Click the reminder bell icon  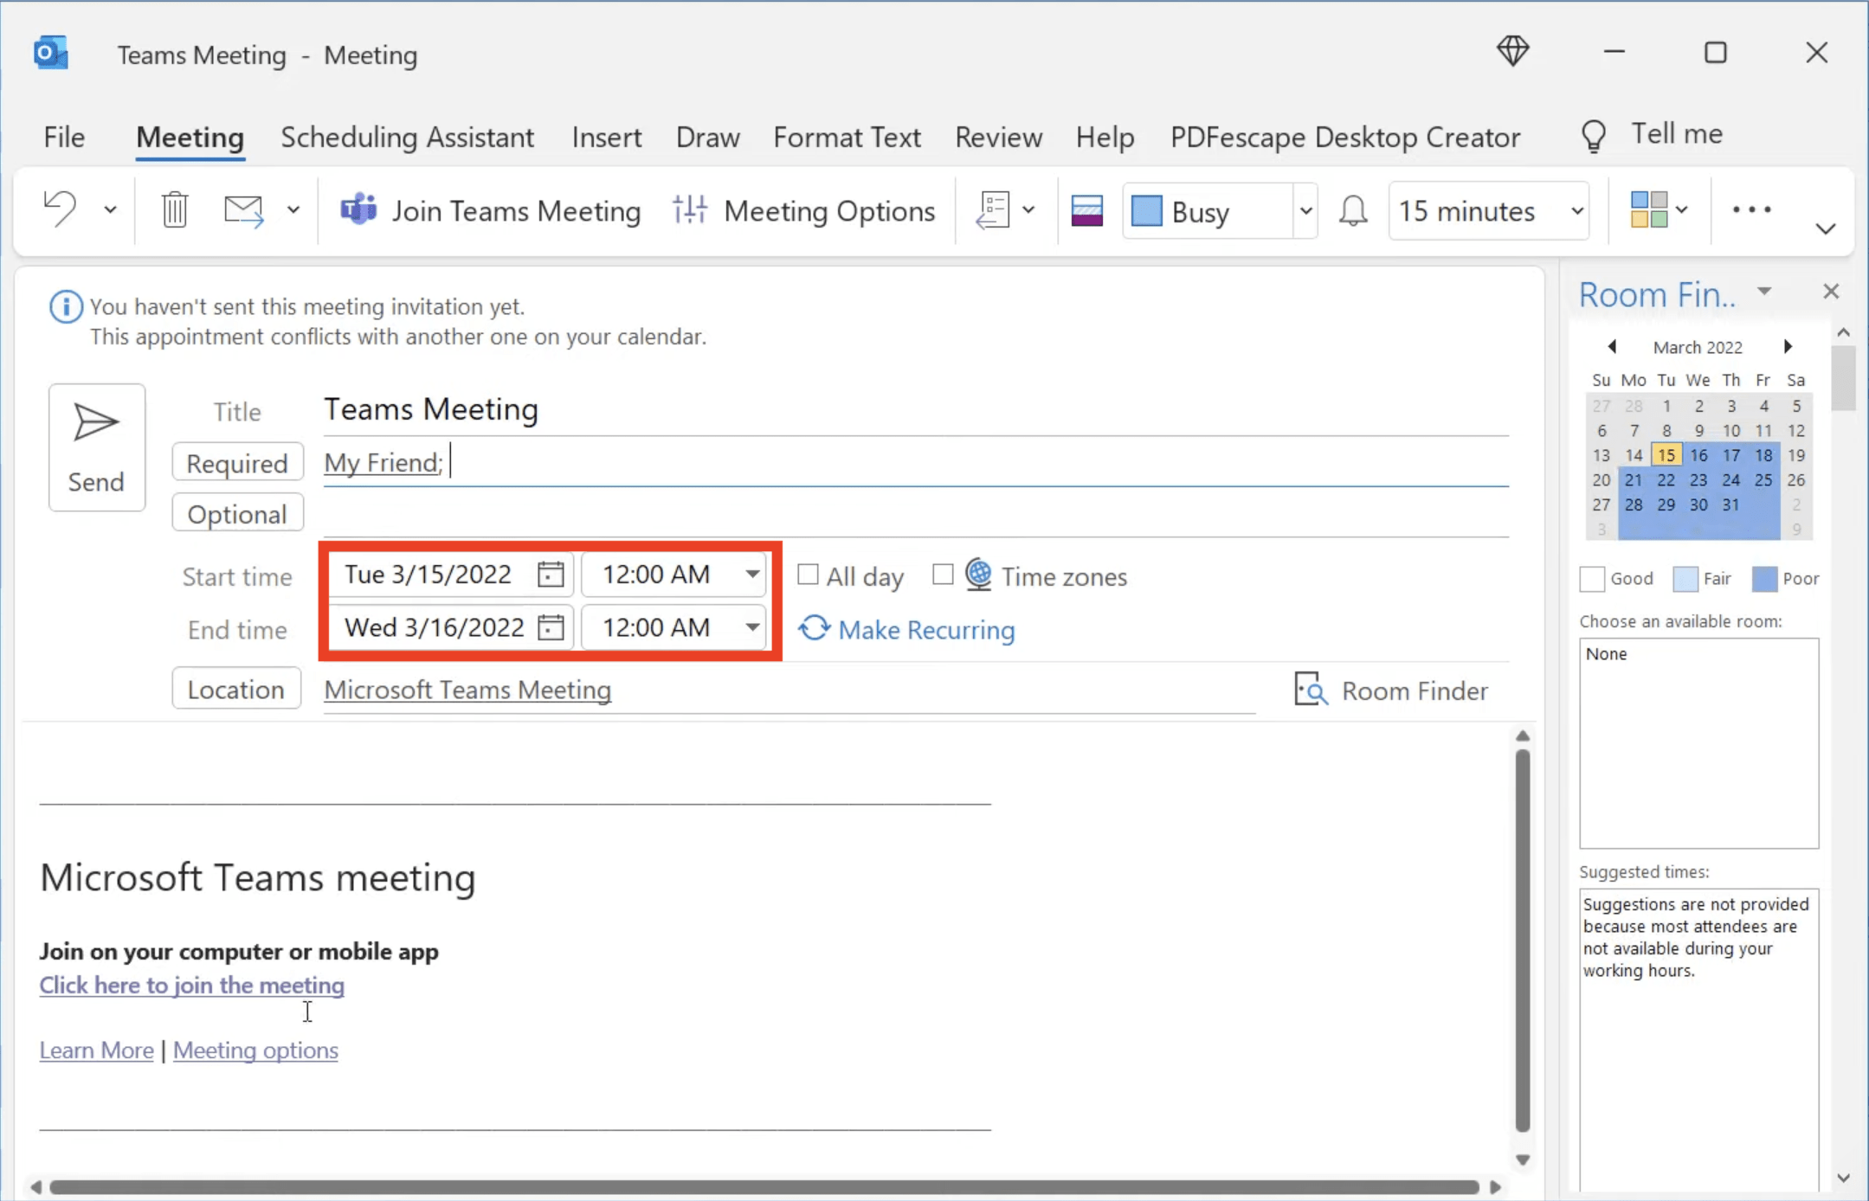click(x=1353, y=211)
